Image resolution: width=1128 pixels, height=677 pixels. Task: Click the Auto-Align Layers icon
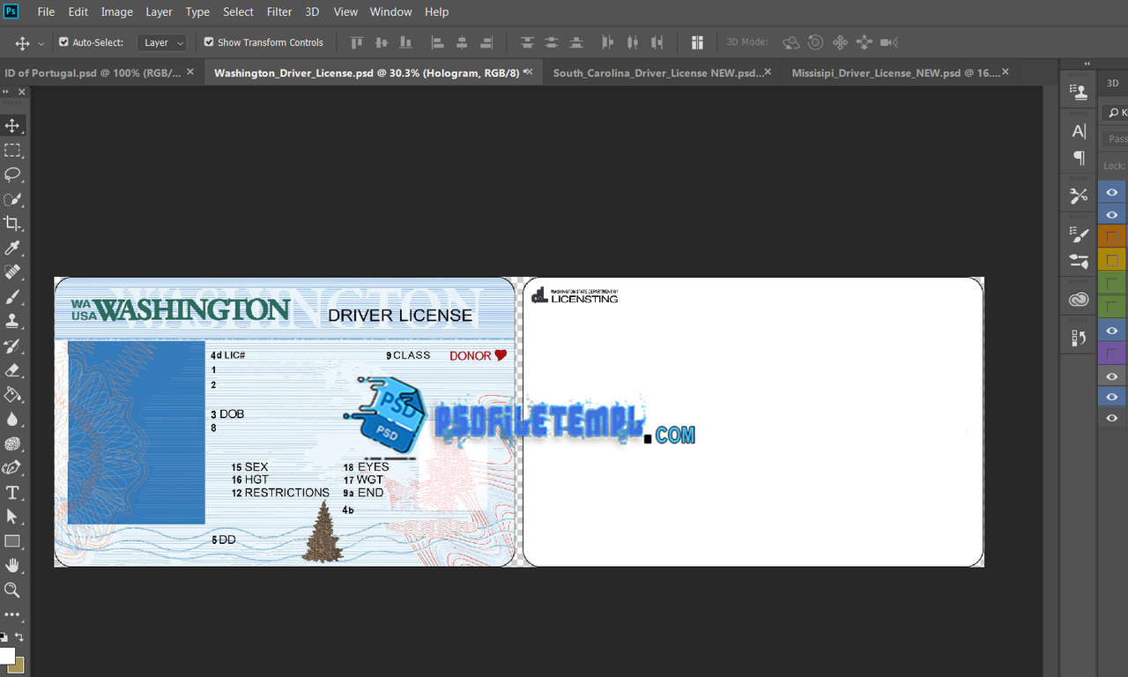[x=697, y=42]
